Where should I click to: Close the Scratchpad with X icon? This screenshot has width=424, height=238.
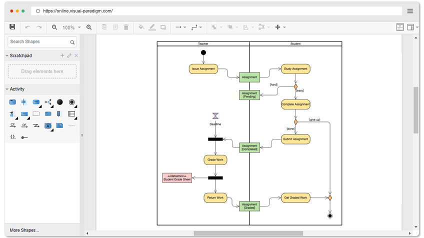[76, 55]
